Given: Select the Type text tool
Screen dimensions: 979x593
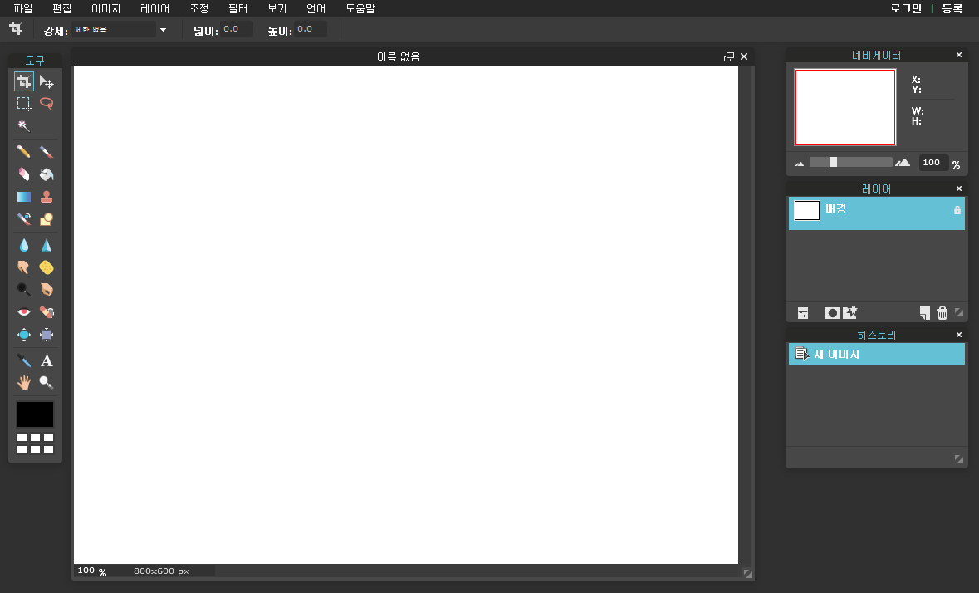Looking at the screenshot, I should click(x=47, y=360).
